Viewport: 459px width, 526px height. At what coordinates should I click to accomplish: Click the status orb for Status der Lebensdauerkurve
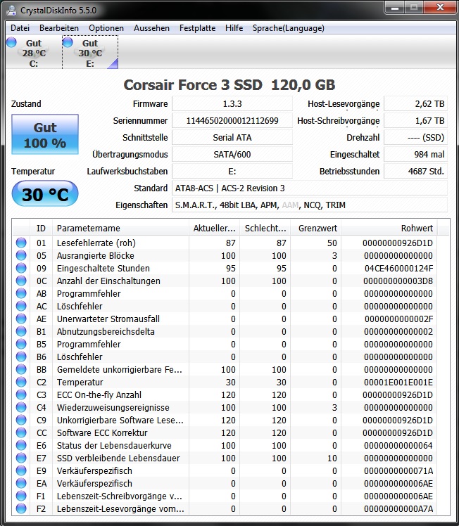tap(21, 446)
